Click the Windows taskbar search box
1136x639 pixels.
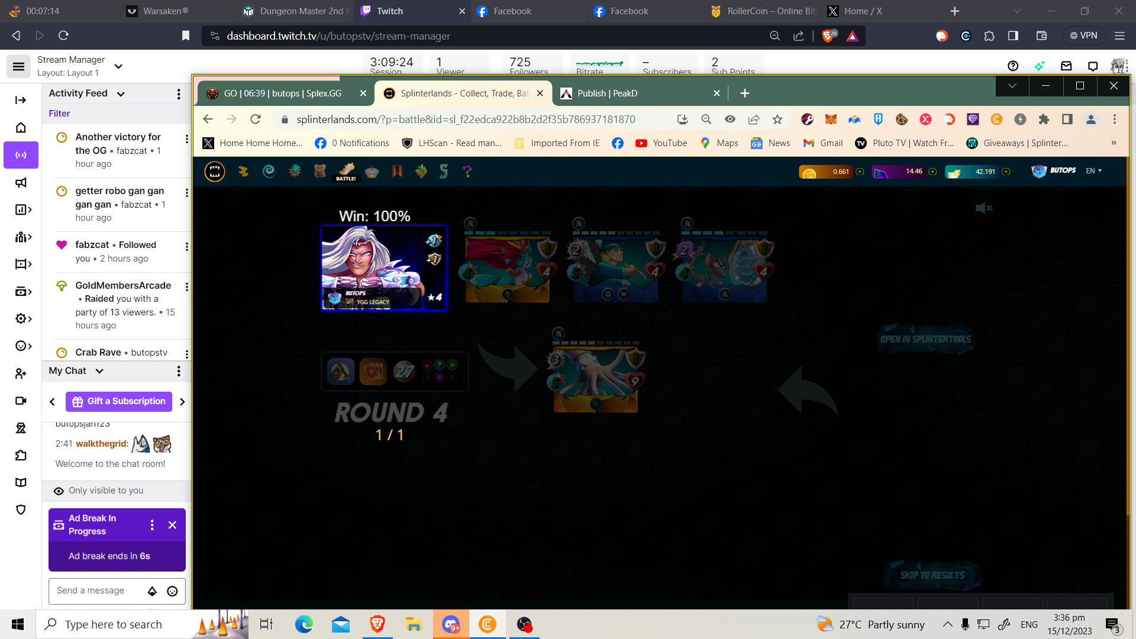[142, 624]
